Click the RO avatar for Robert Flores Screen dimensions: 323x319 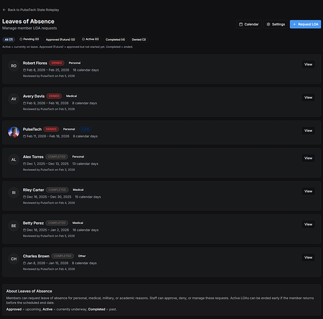(14, 66)
